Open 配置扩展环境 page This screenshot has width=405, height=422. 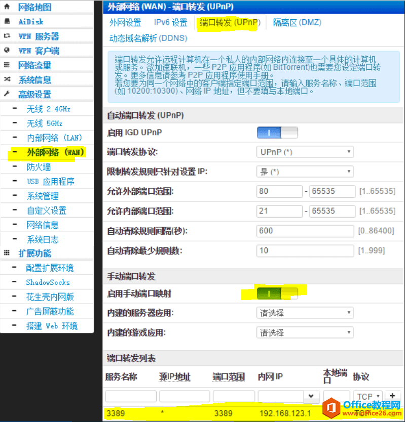point(50,268)
